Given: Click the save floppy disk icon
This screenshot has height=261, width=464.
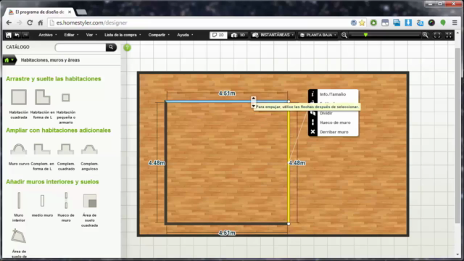Looking at the screenshot, I should click(9, 35).
